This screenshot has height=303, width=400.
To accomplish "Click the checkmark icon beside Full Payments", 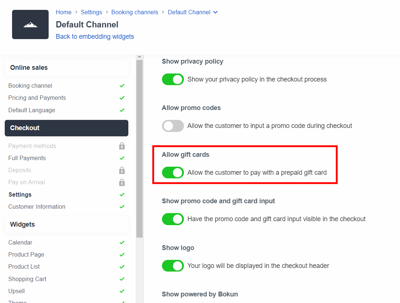I will tap(122, 158).
